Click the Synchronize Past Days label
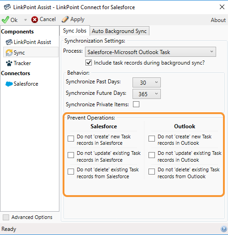Screen dimensions: 228x235 click(x=93, y=82)
